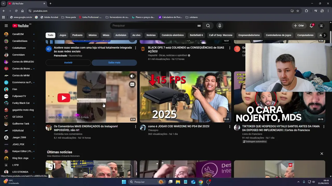Screen dimensions: 332x186
Task: Click Lives do Francisco channel avatar
Action: (237, 128)
